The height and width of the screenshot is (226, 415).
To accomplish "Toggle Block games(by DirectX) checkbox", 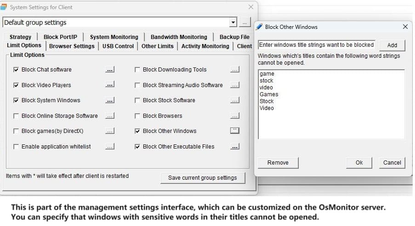I will click(x=16, y=131).
